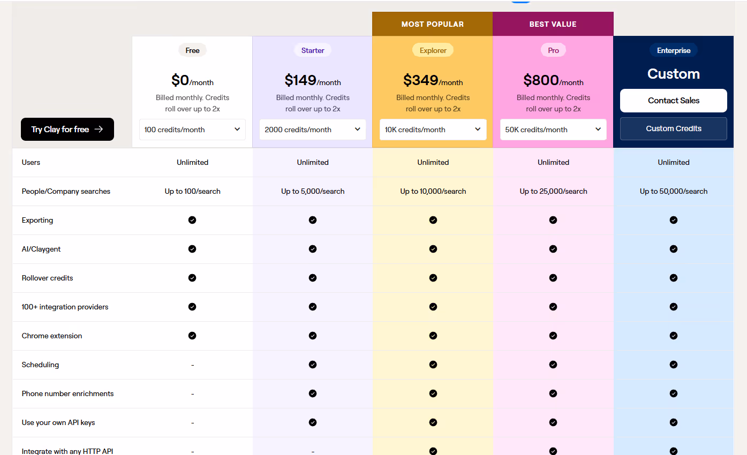The image size is (747, 455).
Task: Click the 100+ integration providers checkmark under Starter
Action: tap(312, 307)
